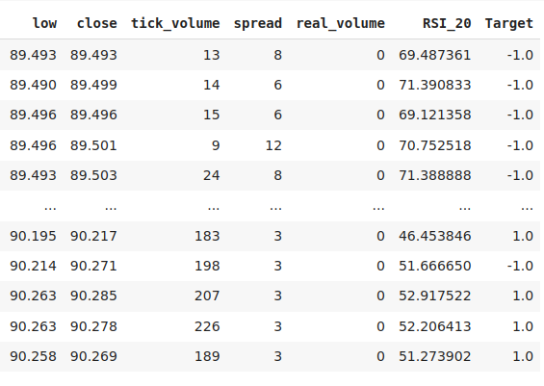Select tick_volume value 183
Viewport: 544px width, 386px height.
point(207,236)
